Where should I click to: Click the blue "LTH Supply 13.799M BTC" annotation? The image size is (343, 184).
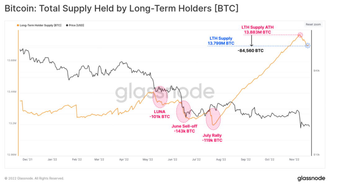click(x=221, y=41)
